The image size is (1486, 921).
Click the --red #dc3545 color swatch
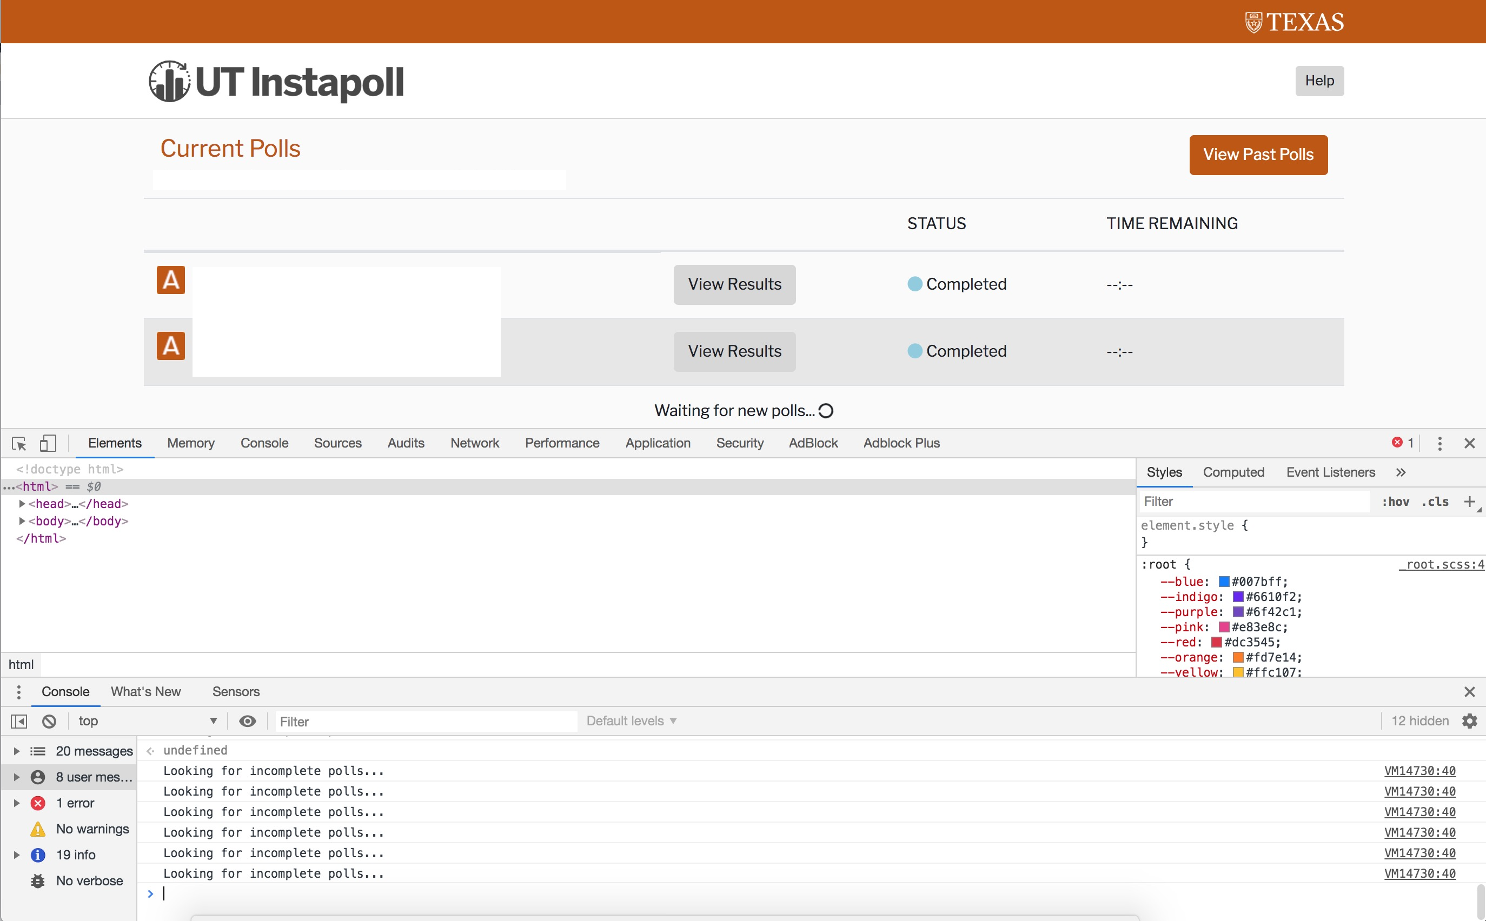(1216, 642)
